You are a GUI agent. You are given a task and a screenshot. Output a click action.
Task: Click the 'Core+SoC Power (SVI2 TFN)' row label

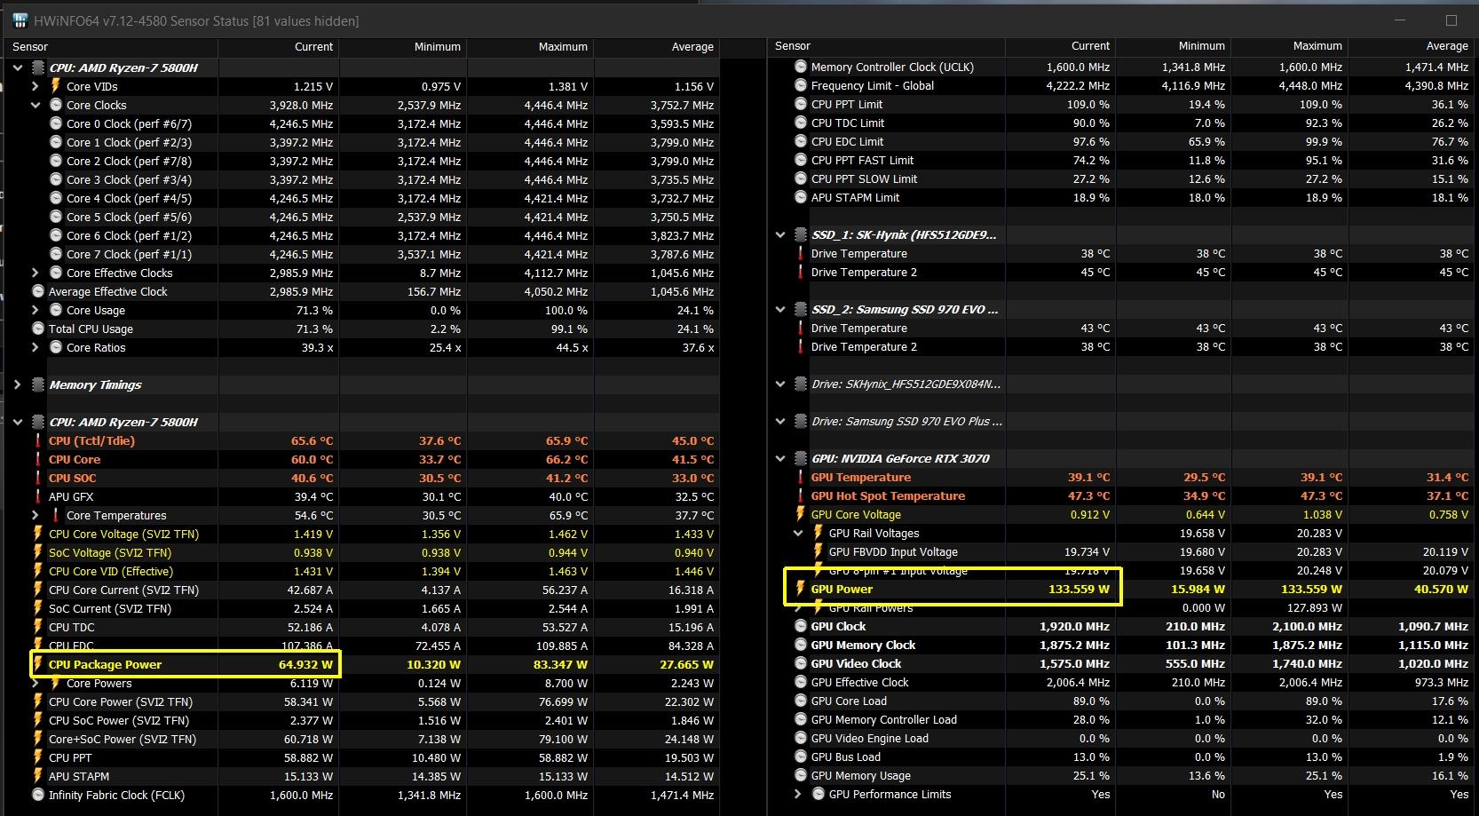tap(123, 739)
